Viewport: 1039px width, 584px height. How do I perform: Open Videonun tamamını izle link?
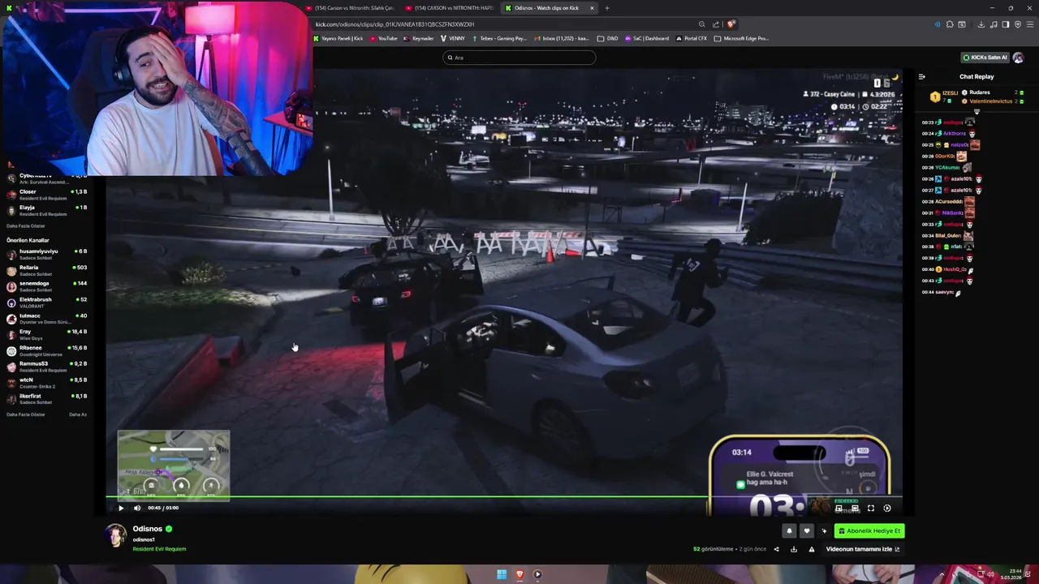pos(863,549)
